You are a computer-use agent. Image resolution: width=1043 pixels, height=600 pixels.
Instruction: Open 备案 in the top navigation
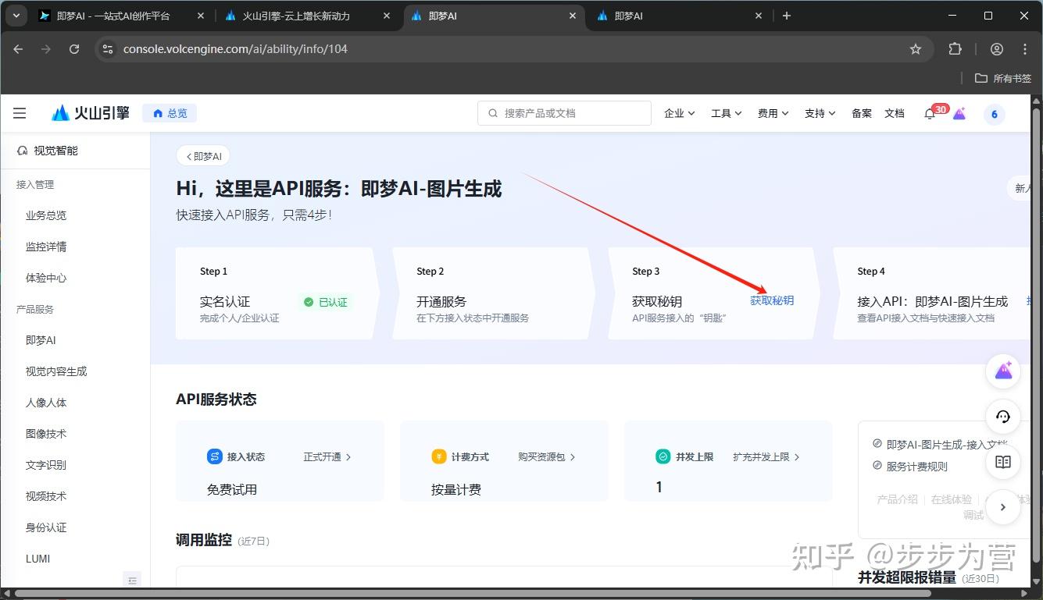862,114
